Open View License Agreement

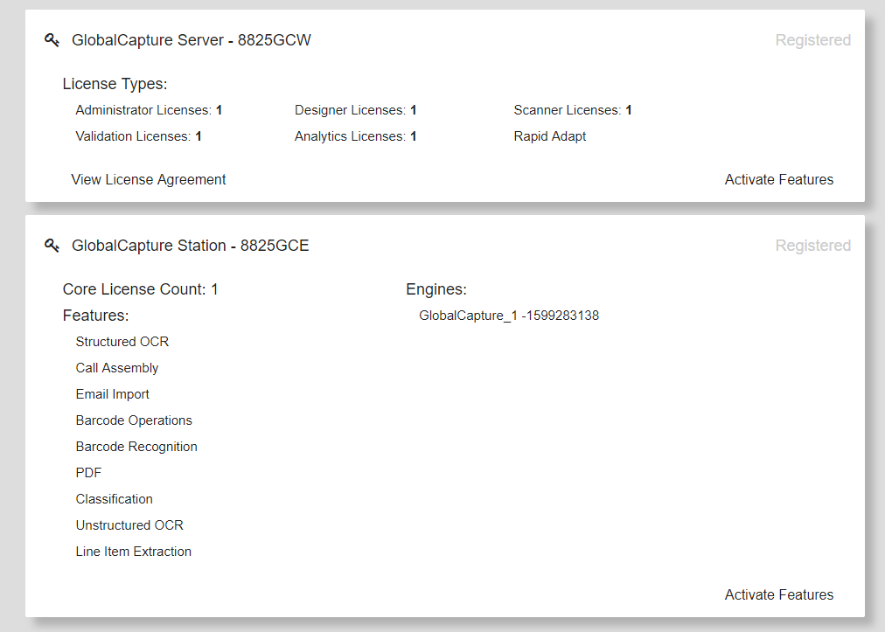148,179
